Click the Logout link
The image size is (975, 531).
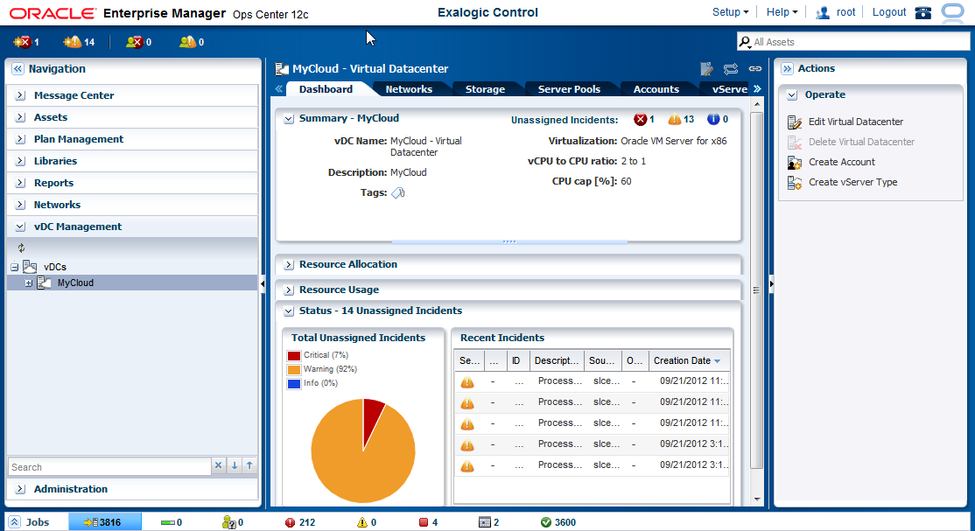889,12
